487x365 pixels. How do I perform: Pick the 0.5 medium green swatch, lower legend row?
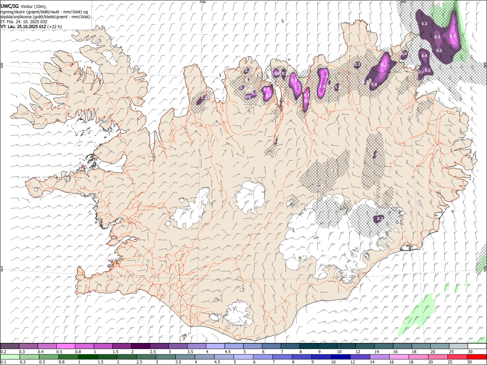coord(49,357)
